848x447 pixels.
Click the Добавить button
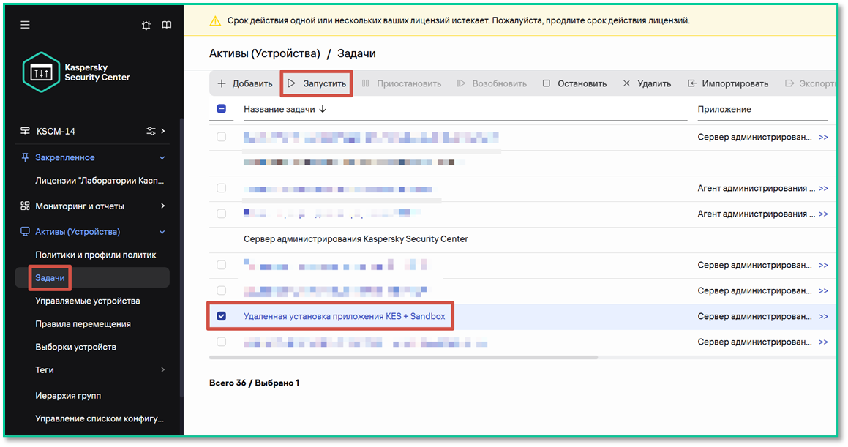coord(245,83)
